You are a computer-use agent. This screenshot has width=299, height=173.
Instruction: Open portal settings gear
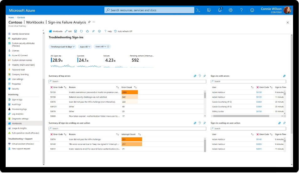pyautogui.click(x=231, y=10)
